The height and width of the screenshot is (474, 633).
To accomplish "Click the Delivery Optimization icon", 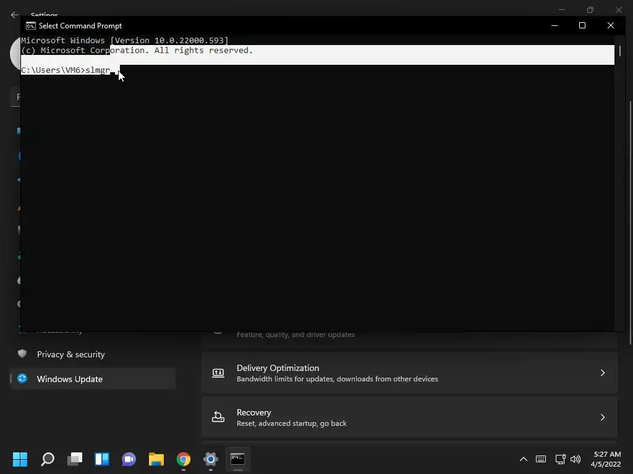I will pos(218,373).
